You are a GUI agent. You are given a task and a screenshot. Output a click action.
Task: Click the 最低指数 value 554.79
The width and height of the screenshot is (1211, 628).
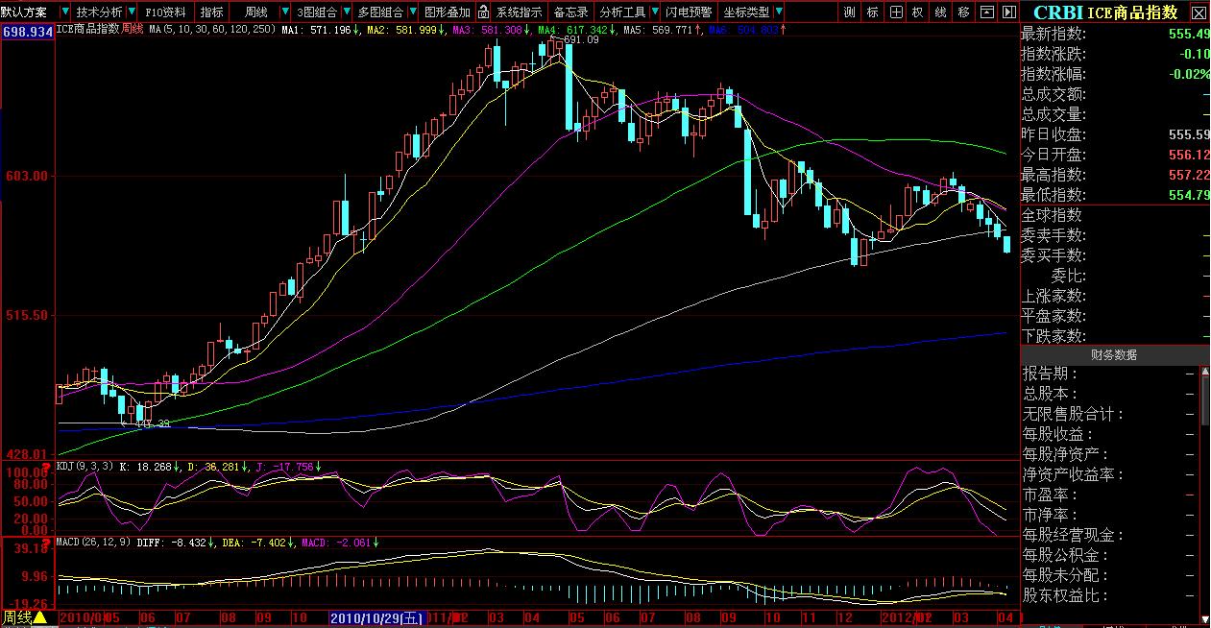click(x=1189, y=195)
